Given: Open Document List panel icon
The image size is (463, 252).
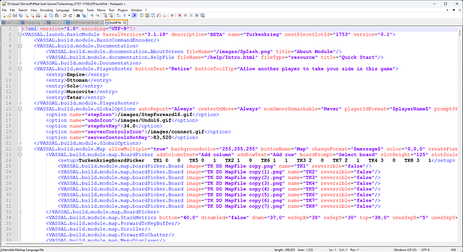Looking at the screenshot, I should pos(153,15).
